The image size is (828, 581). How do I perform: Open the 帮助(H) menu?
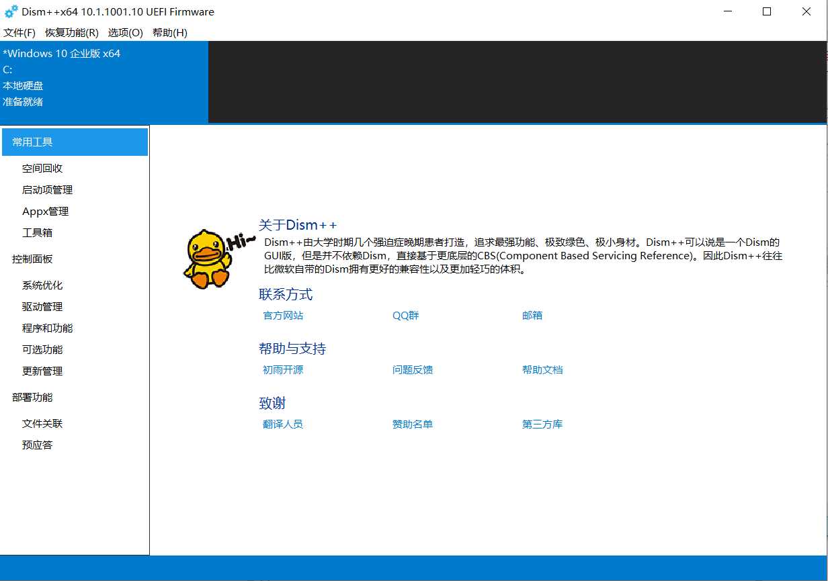170,32
